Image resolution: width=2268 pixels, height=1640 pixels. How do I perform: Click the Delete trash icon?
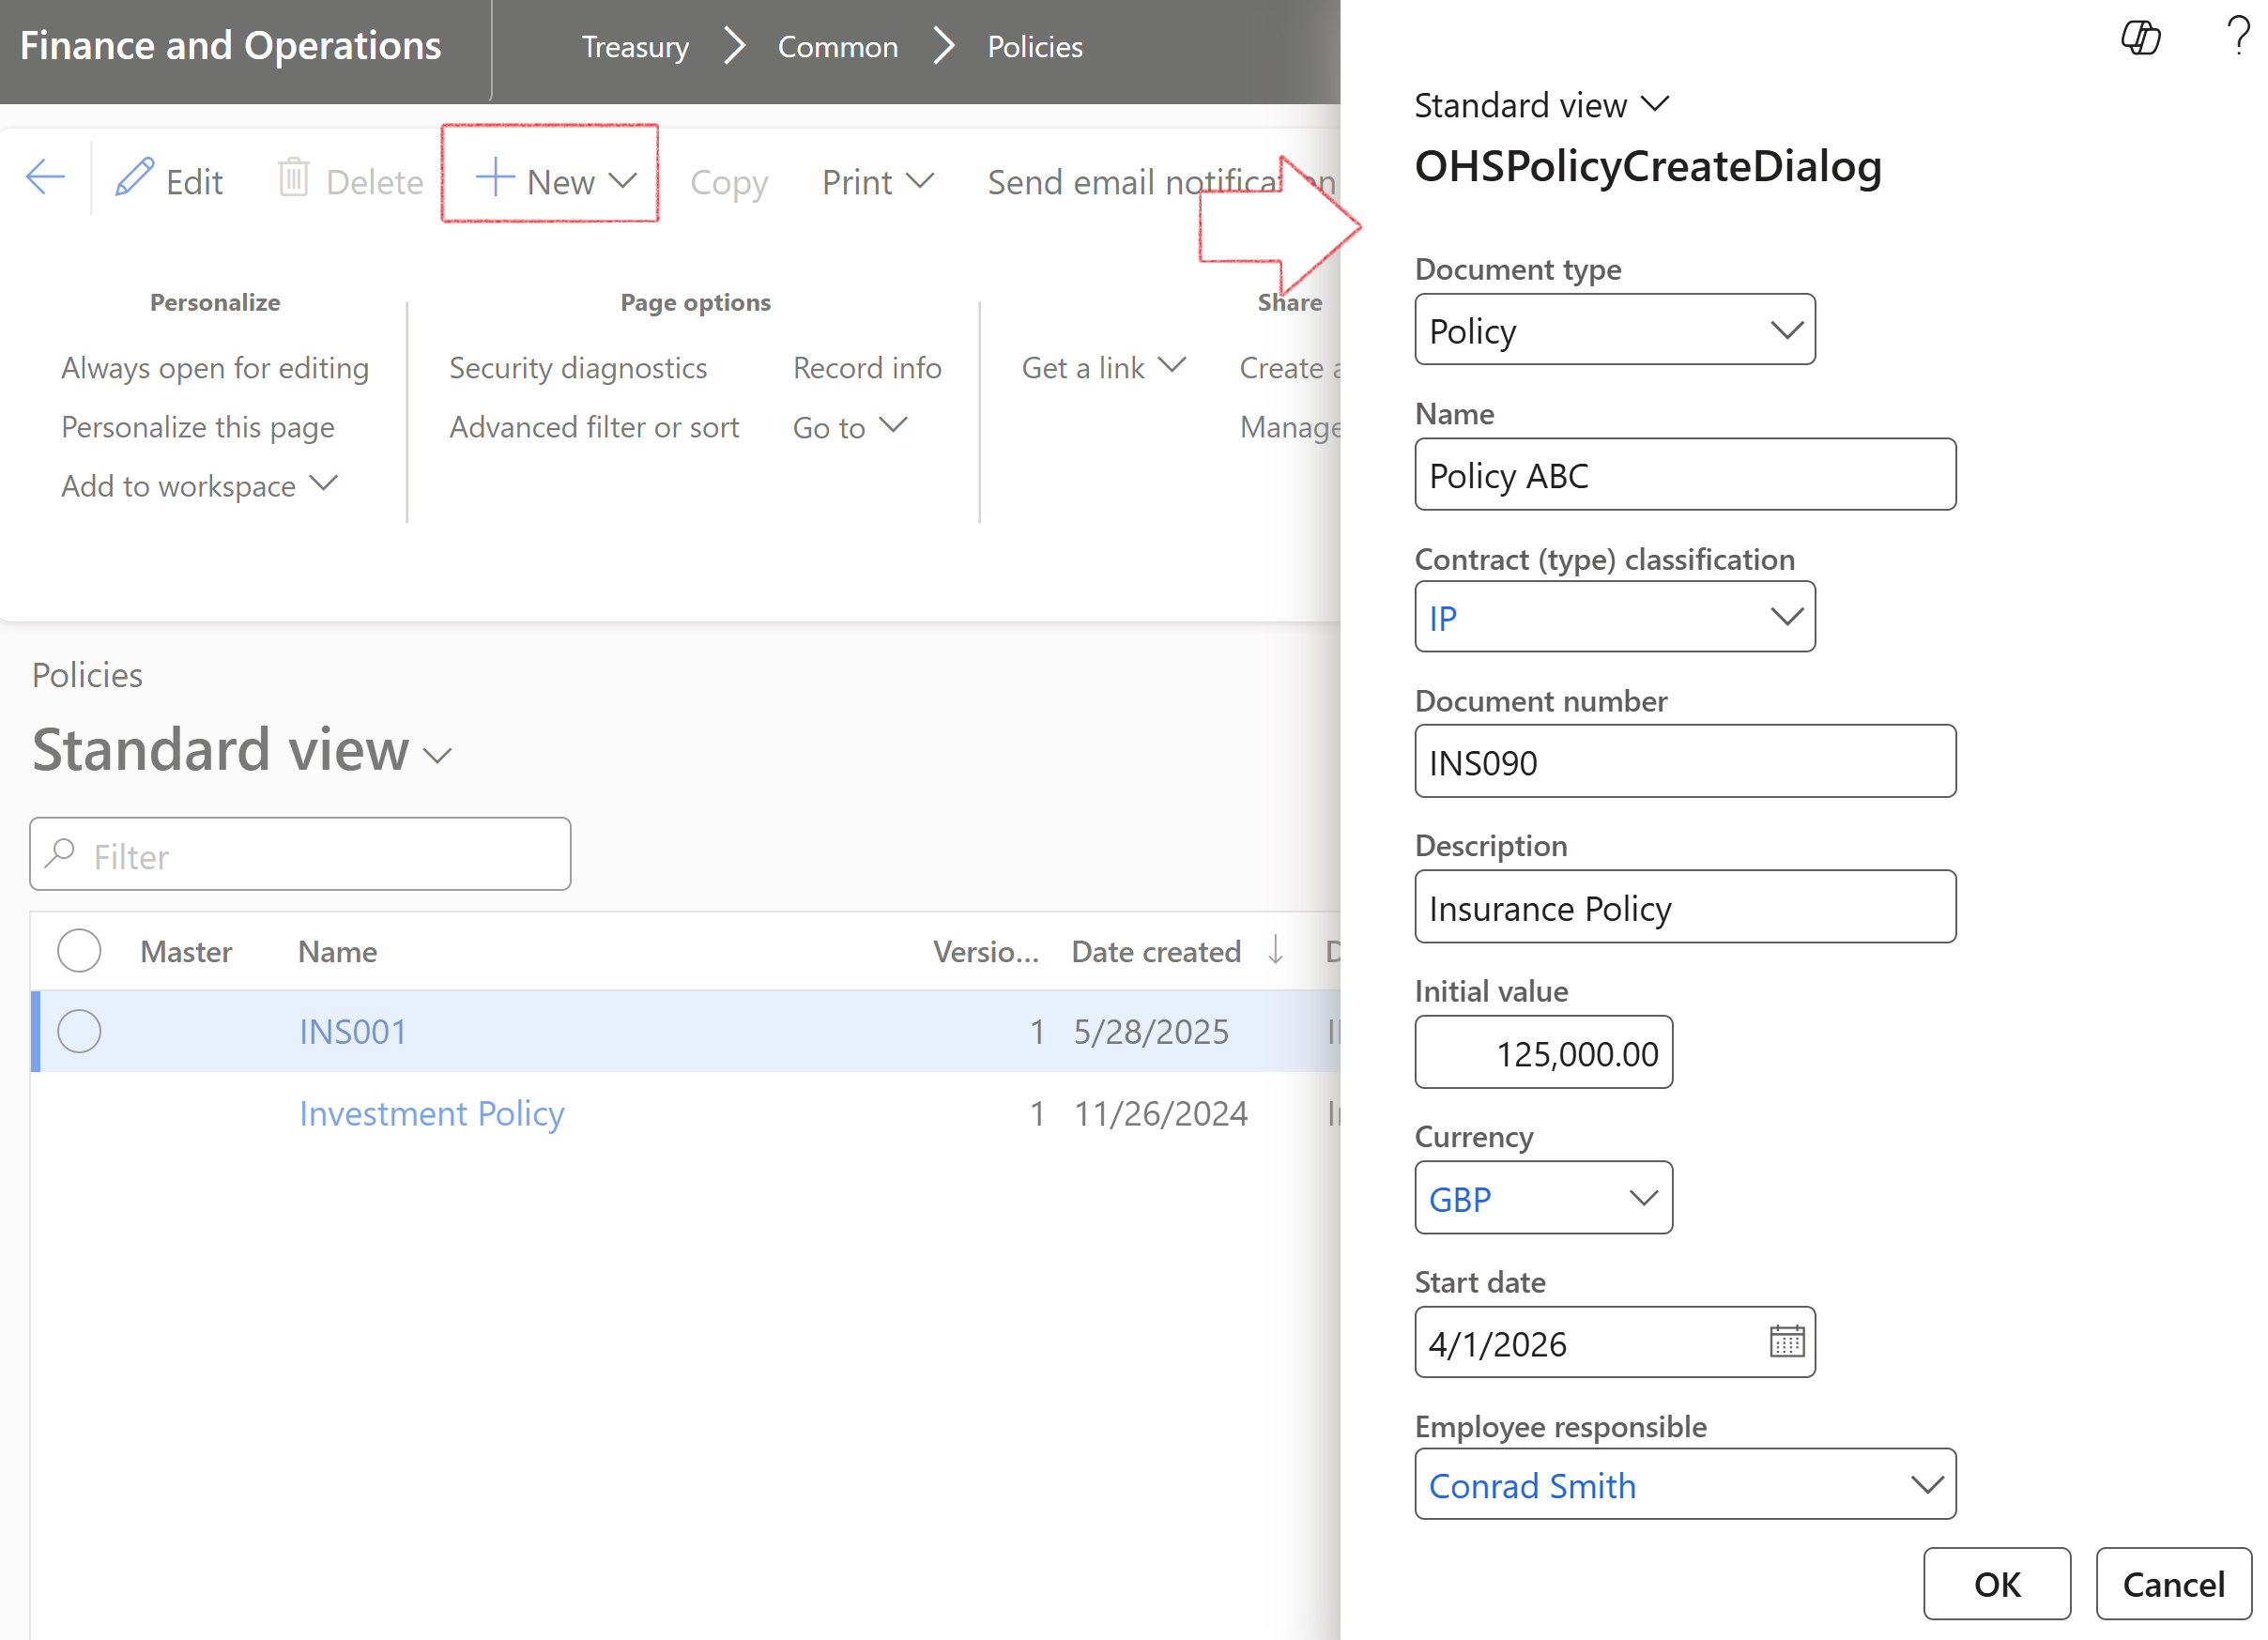tap(293, 179)
